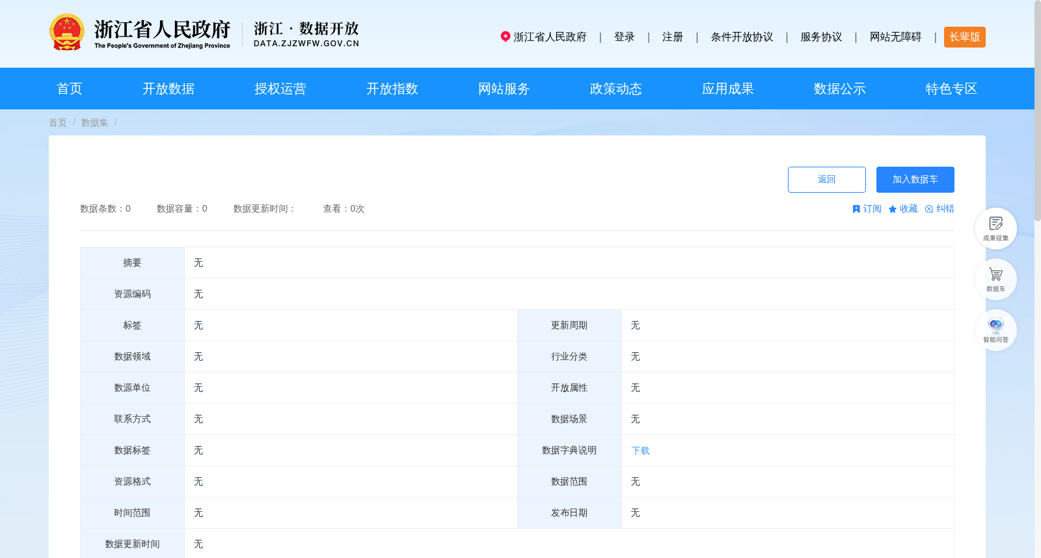This screenshot has height=558, width=1041.
Task: Click the 数据领域 field label
Action: click(132, 357)
